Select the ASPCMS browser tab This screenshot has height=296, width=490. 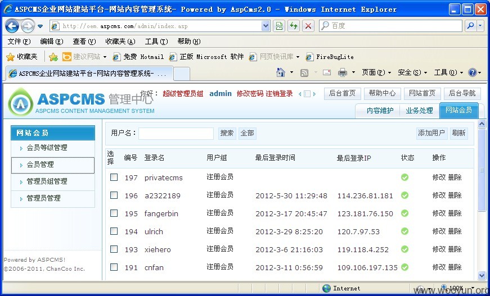[x=89, y=74]
